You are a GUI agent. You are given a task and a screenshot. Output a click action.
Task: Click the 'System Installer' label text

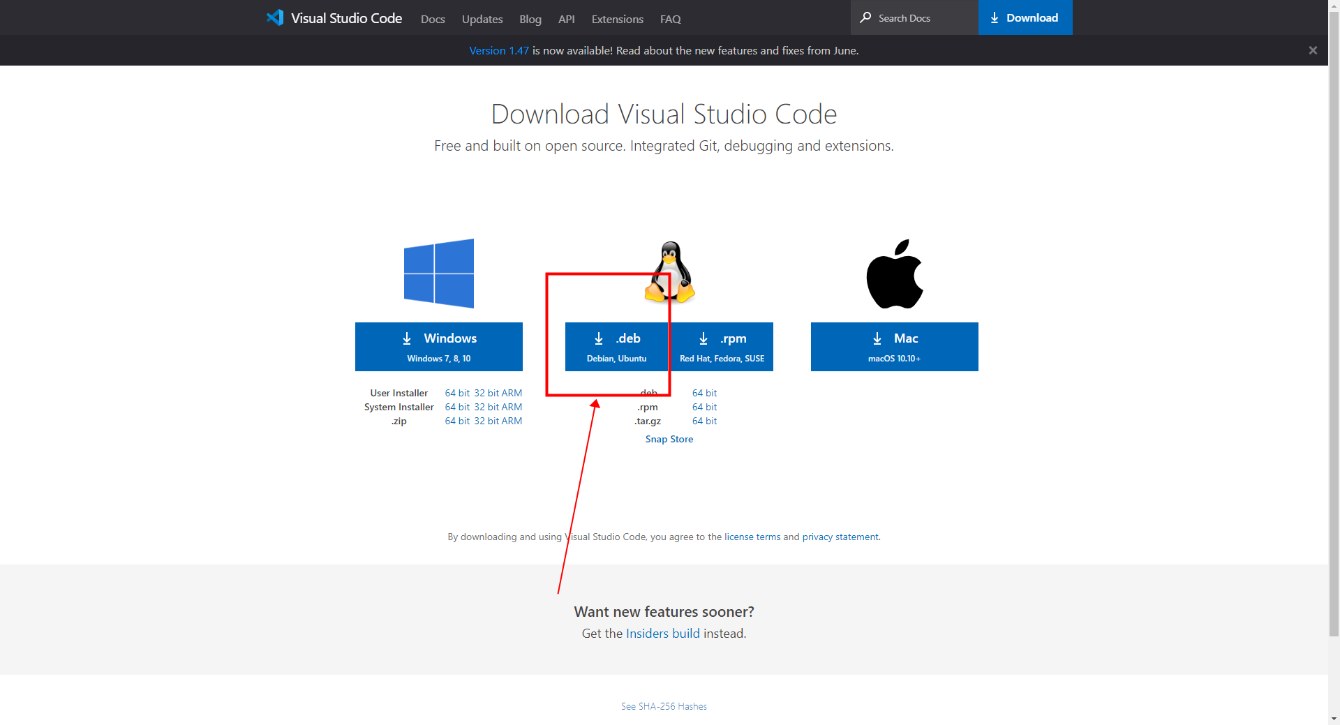(399, 407)
